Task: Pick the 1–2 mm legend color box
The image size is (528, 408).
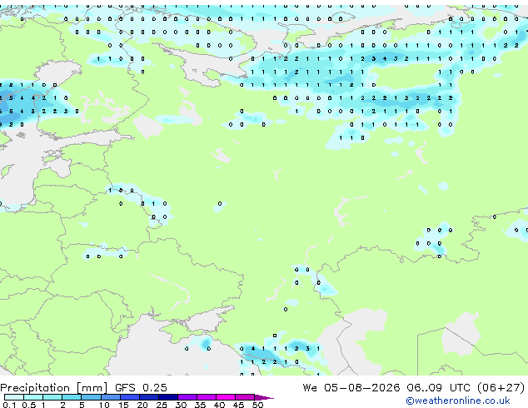Action: coord(52,397)
